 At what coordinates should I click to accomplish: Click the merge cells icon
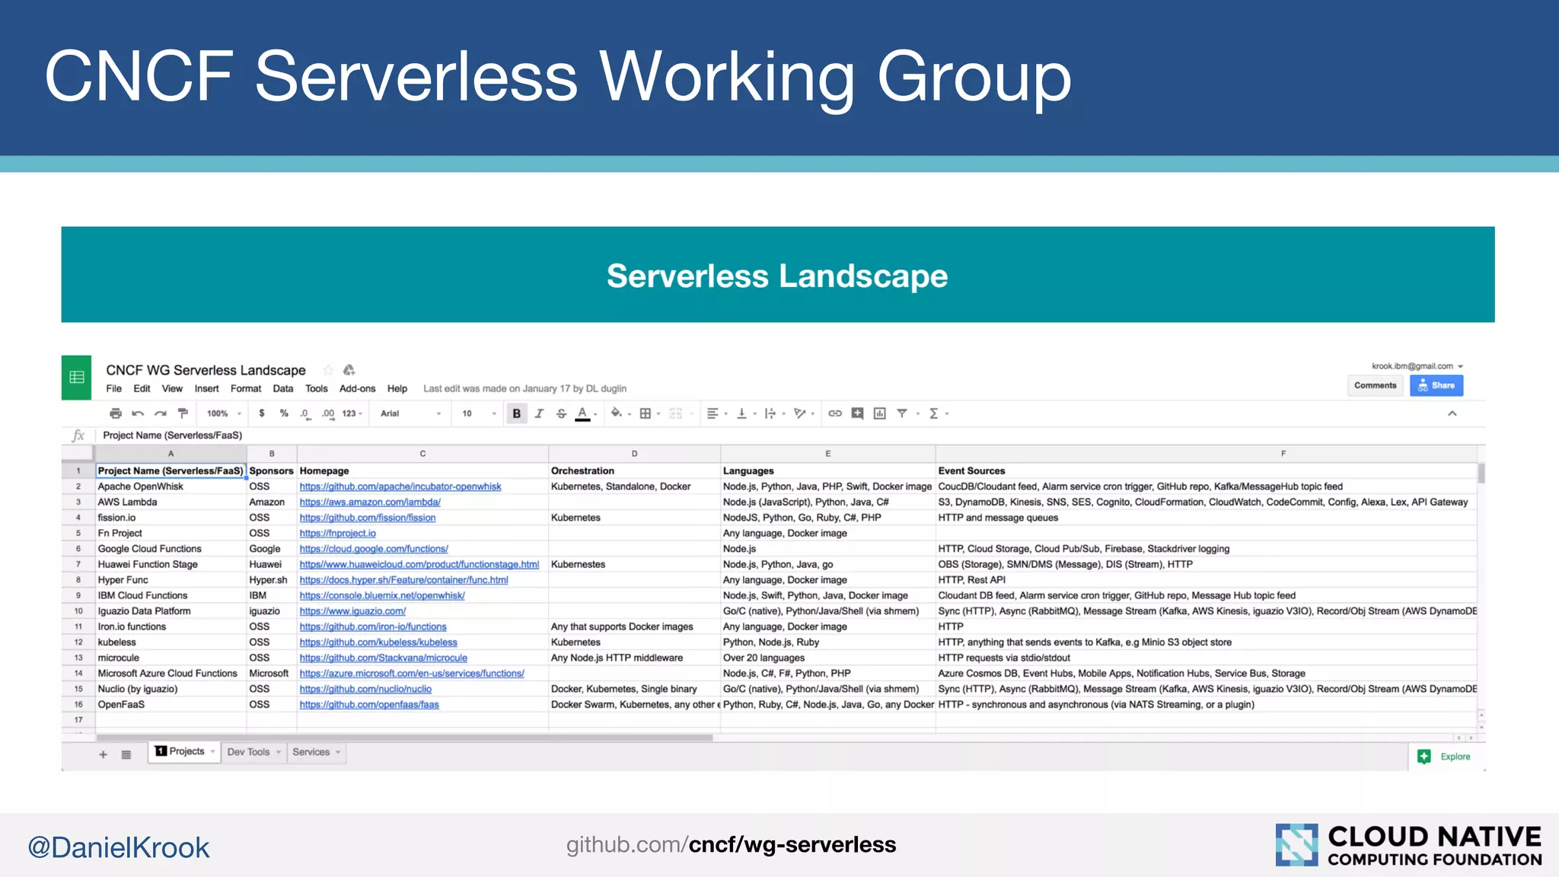(x=676, y=413)
